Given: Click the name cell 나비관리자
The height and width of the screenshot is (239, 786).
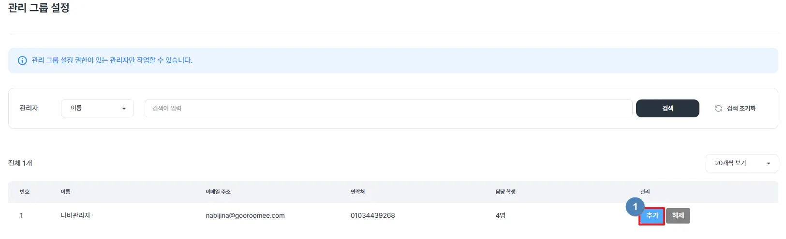Looking at the screenshot, I should [75, 215].
